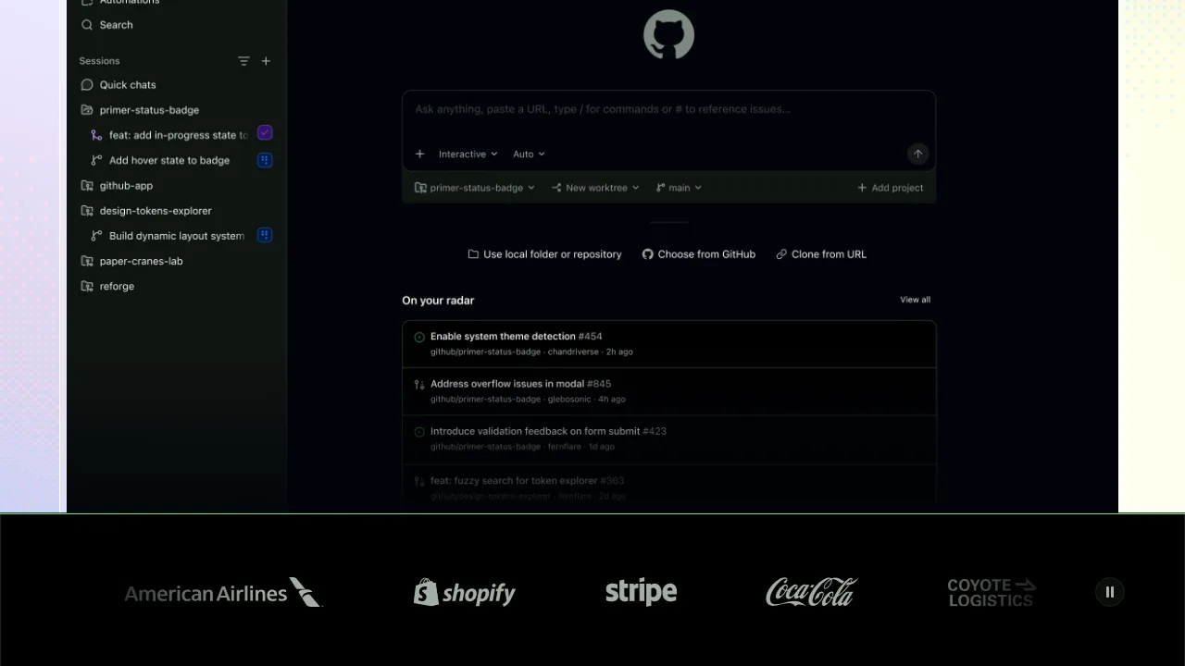Click Add project

click(x=890, y=188)
